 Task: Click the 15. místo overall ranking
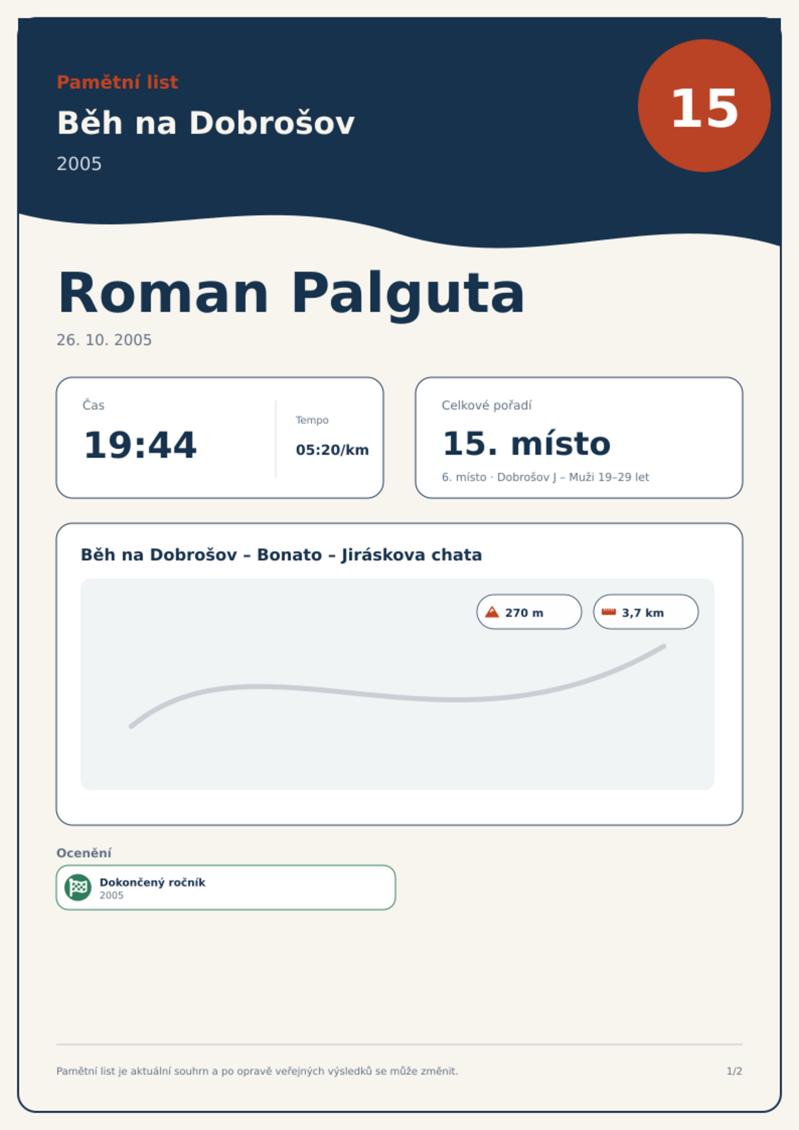click(526, 444)
